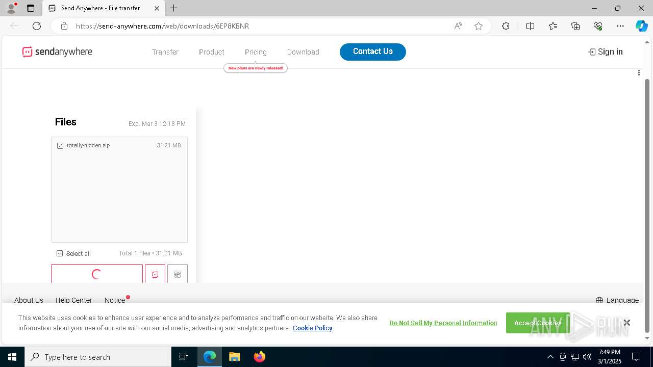Click the totally-hidden.zip file name

pyautogui.click(x=88, y=146)
